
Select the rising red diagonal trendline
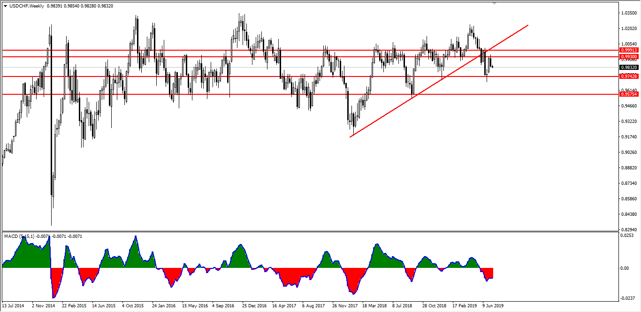(439, 81)
